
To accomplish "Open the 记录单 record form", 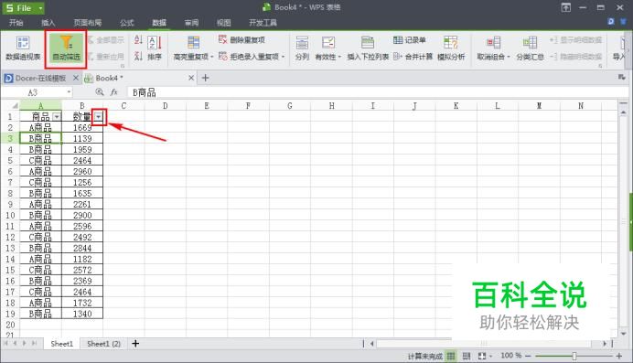I will [x=410, y=40].
